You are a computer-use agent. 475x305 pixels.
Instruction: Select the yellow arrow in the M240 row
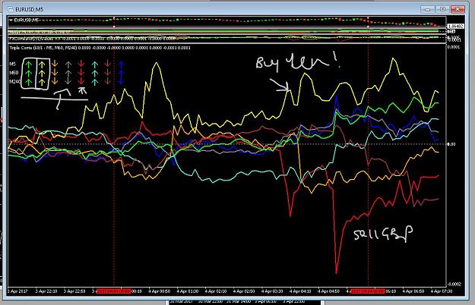(42, 82)
